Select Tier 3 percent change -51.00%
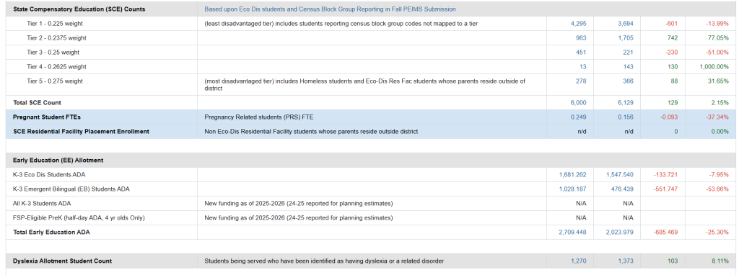 click(717, 52)
